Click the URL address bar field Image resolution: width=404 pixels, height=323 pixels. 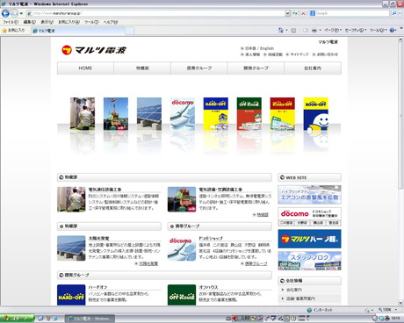pos(155,13)
